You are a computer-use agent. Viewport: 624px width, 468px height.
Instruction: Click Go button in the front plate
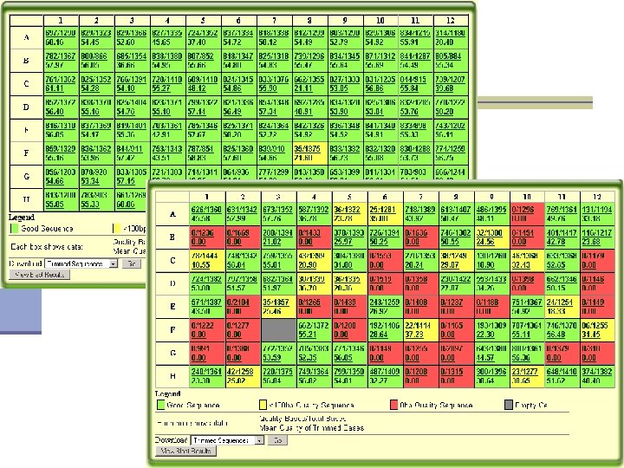277,440
